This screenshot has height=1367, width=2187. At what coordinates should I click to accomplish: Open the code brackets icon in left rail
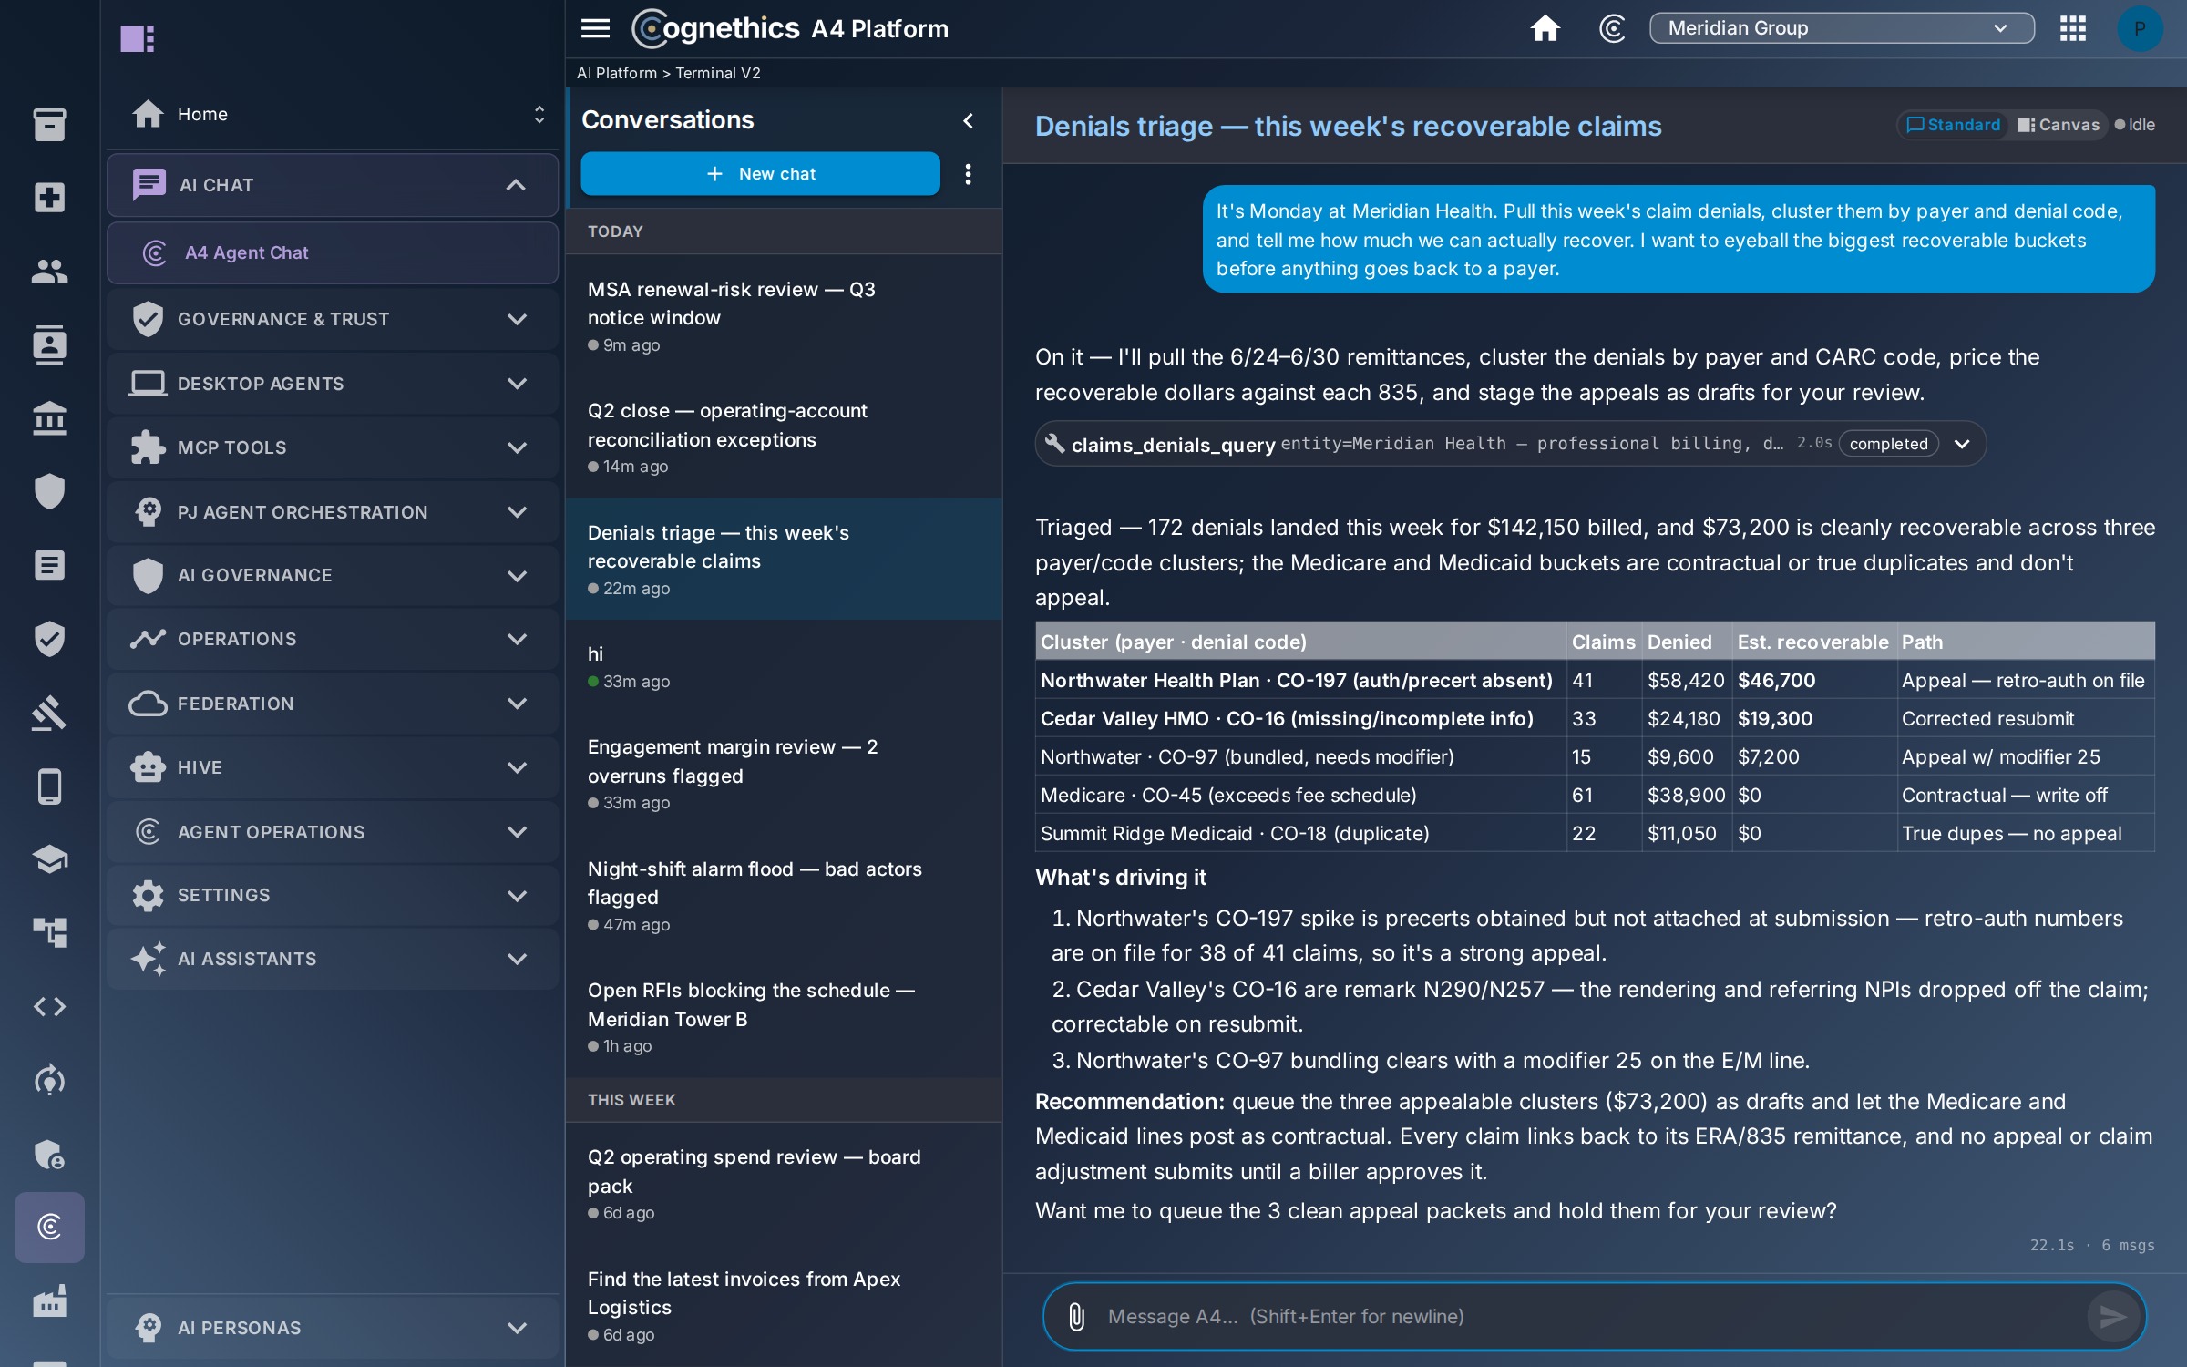[49, 1006]
